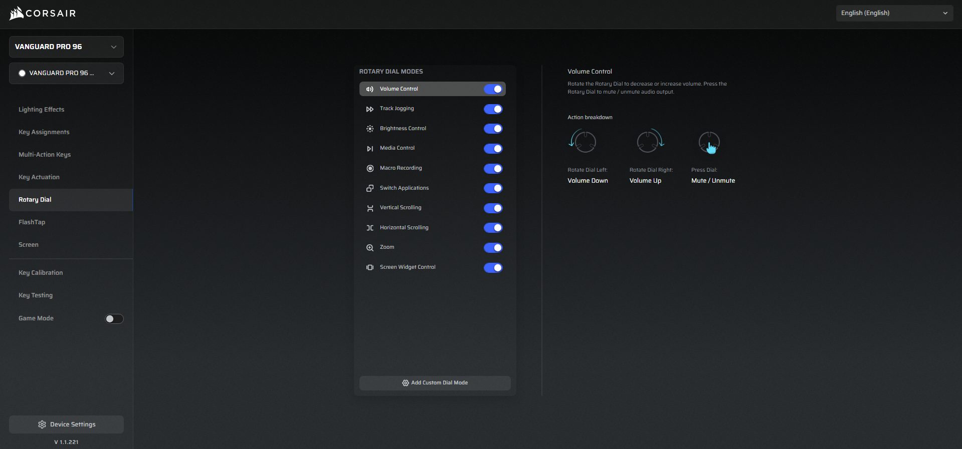Open Key Testing page

point(36,295)
